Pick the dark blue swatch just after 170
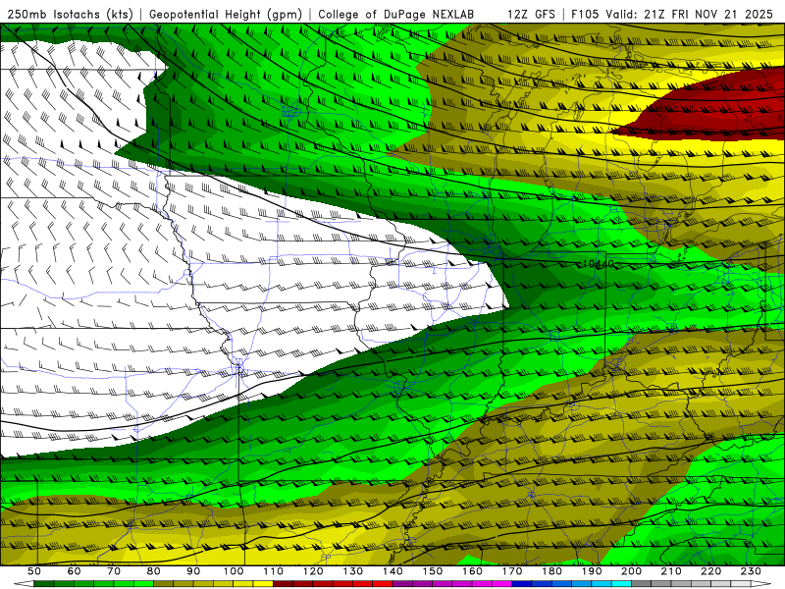This screenshot has height=589, width=785. (x=522, y=583)
